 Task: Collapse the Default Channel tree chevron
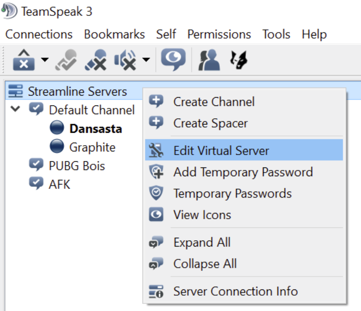pyautogui.click(x=15, y=108)
